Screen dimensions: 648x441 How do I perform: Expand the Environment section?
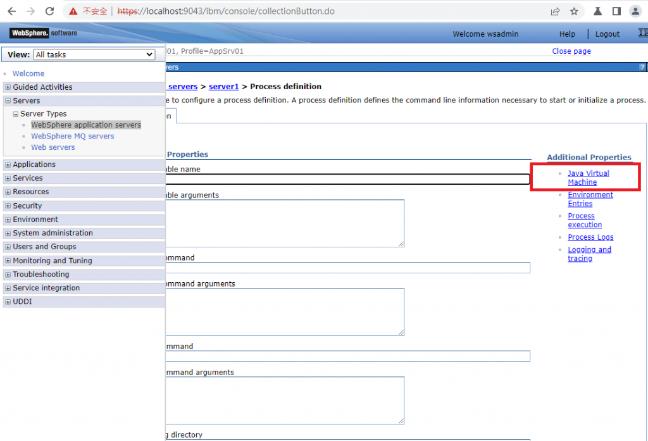(x=8, y=220)
